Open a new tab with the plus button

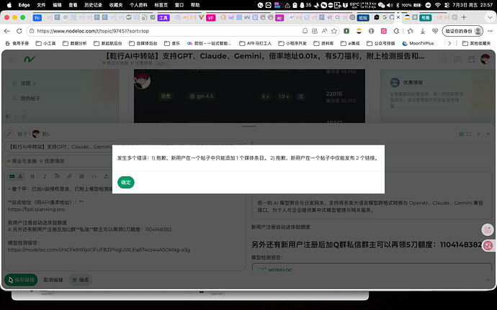(x=464, y=17)
